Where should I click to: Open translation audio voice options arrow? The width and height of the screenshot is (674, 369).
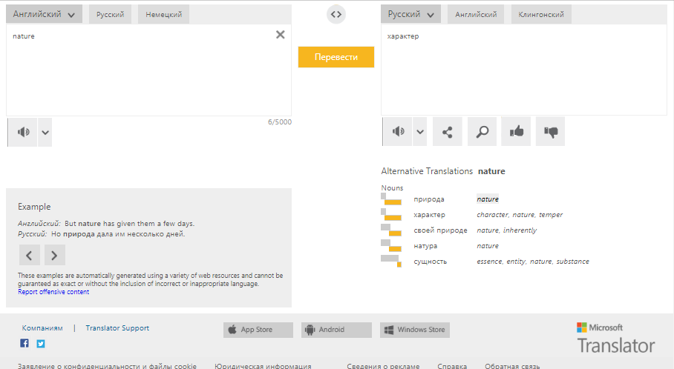click(x=420, y=131)
